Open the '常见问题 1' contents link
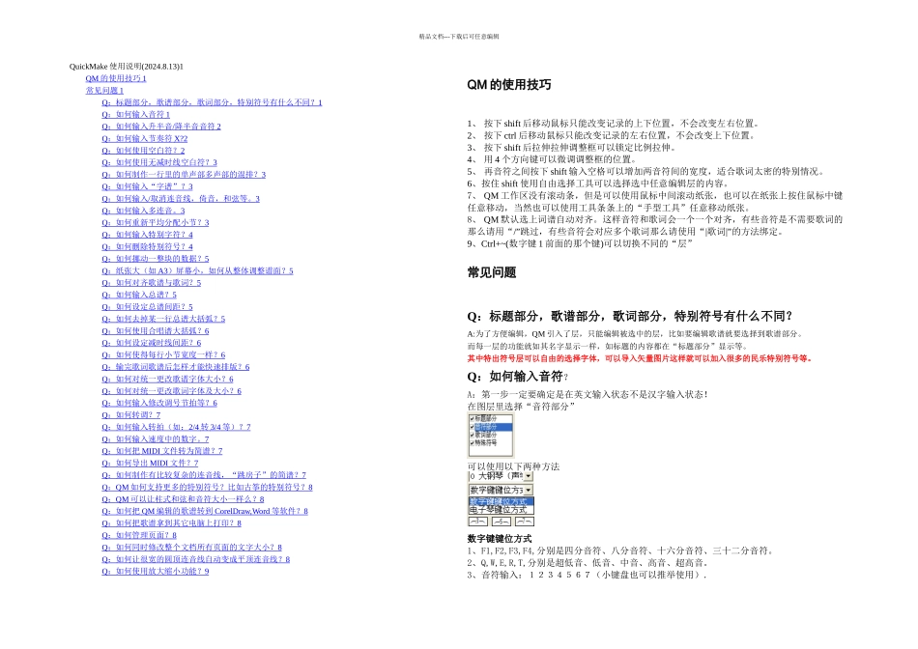Screen dimensions: 918x649 click(x=104, y=90)
